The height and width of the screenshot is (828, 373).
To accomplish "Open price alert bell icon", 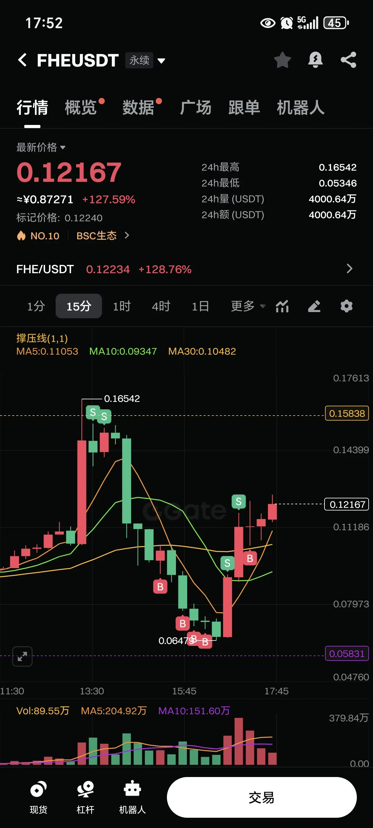I will (x=315, y=60).
